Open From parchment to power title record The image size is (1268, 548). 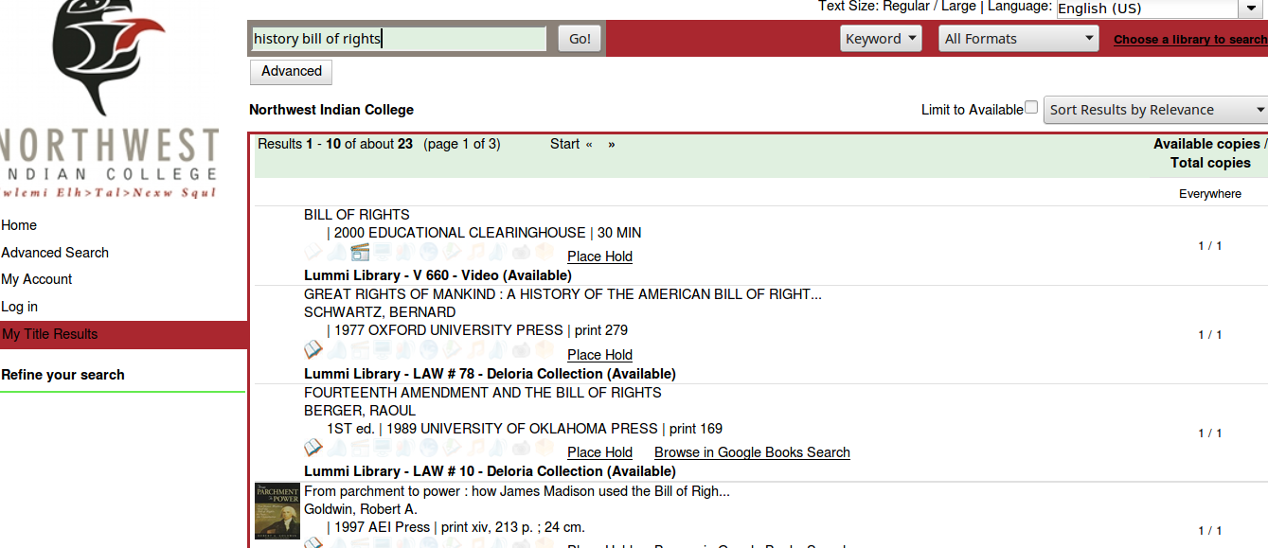tap(517, 491)
